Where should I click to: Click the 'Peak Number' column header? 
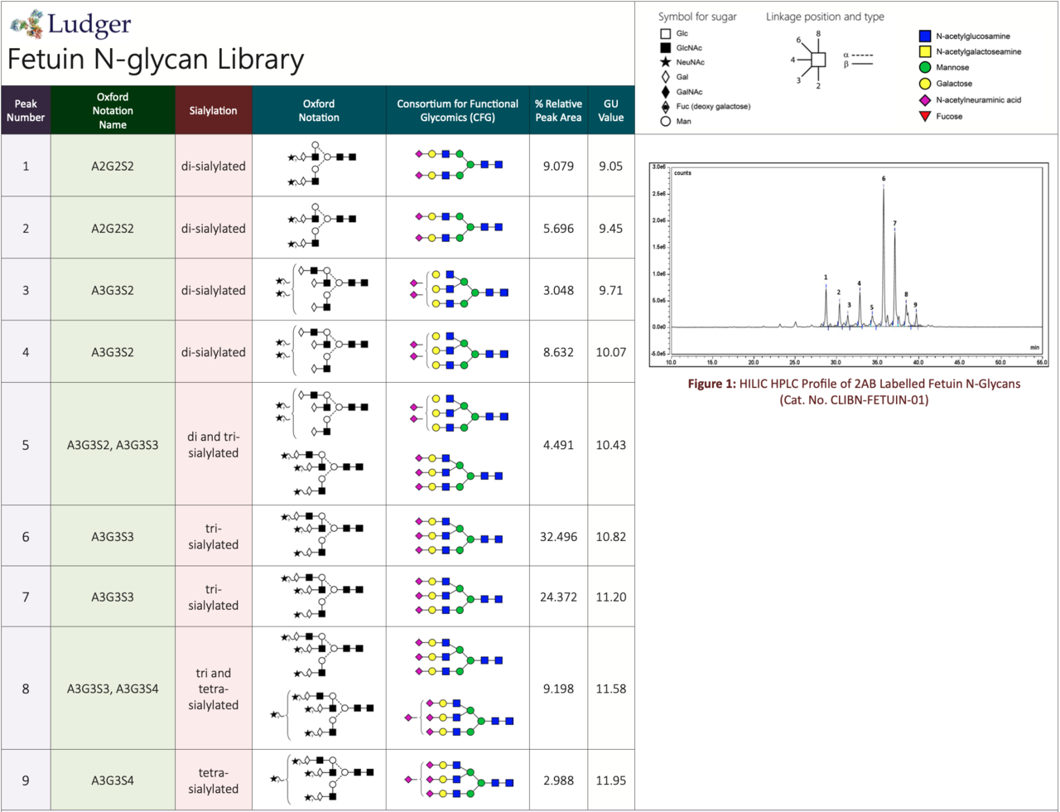(x=26, y=109)
